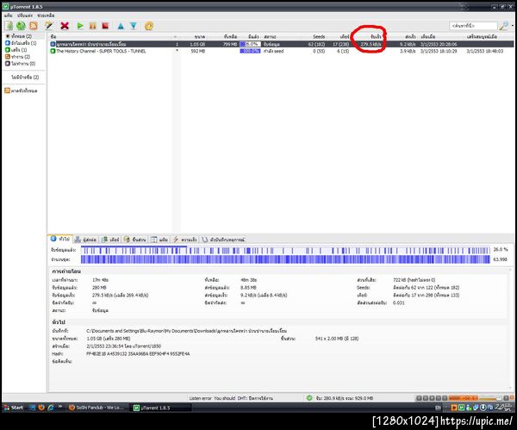Sort by the Size column header
This screenshot has height=430, width=517.
pos(200,36)
